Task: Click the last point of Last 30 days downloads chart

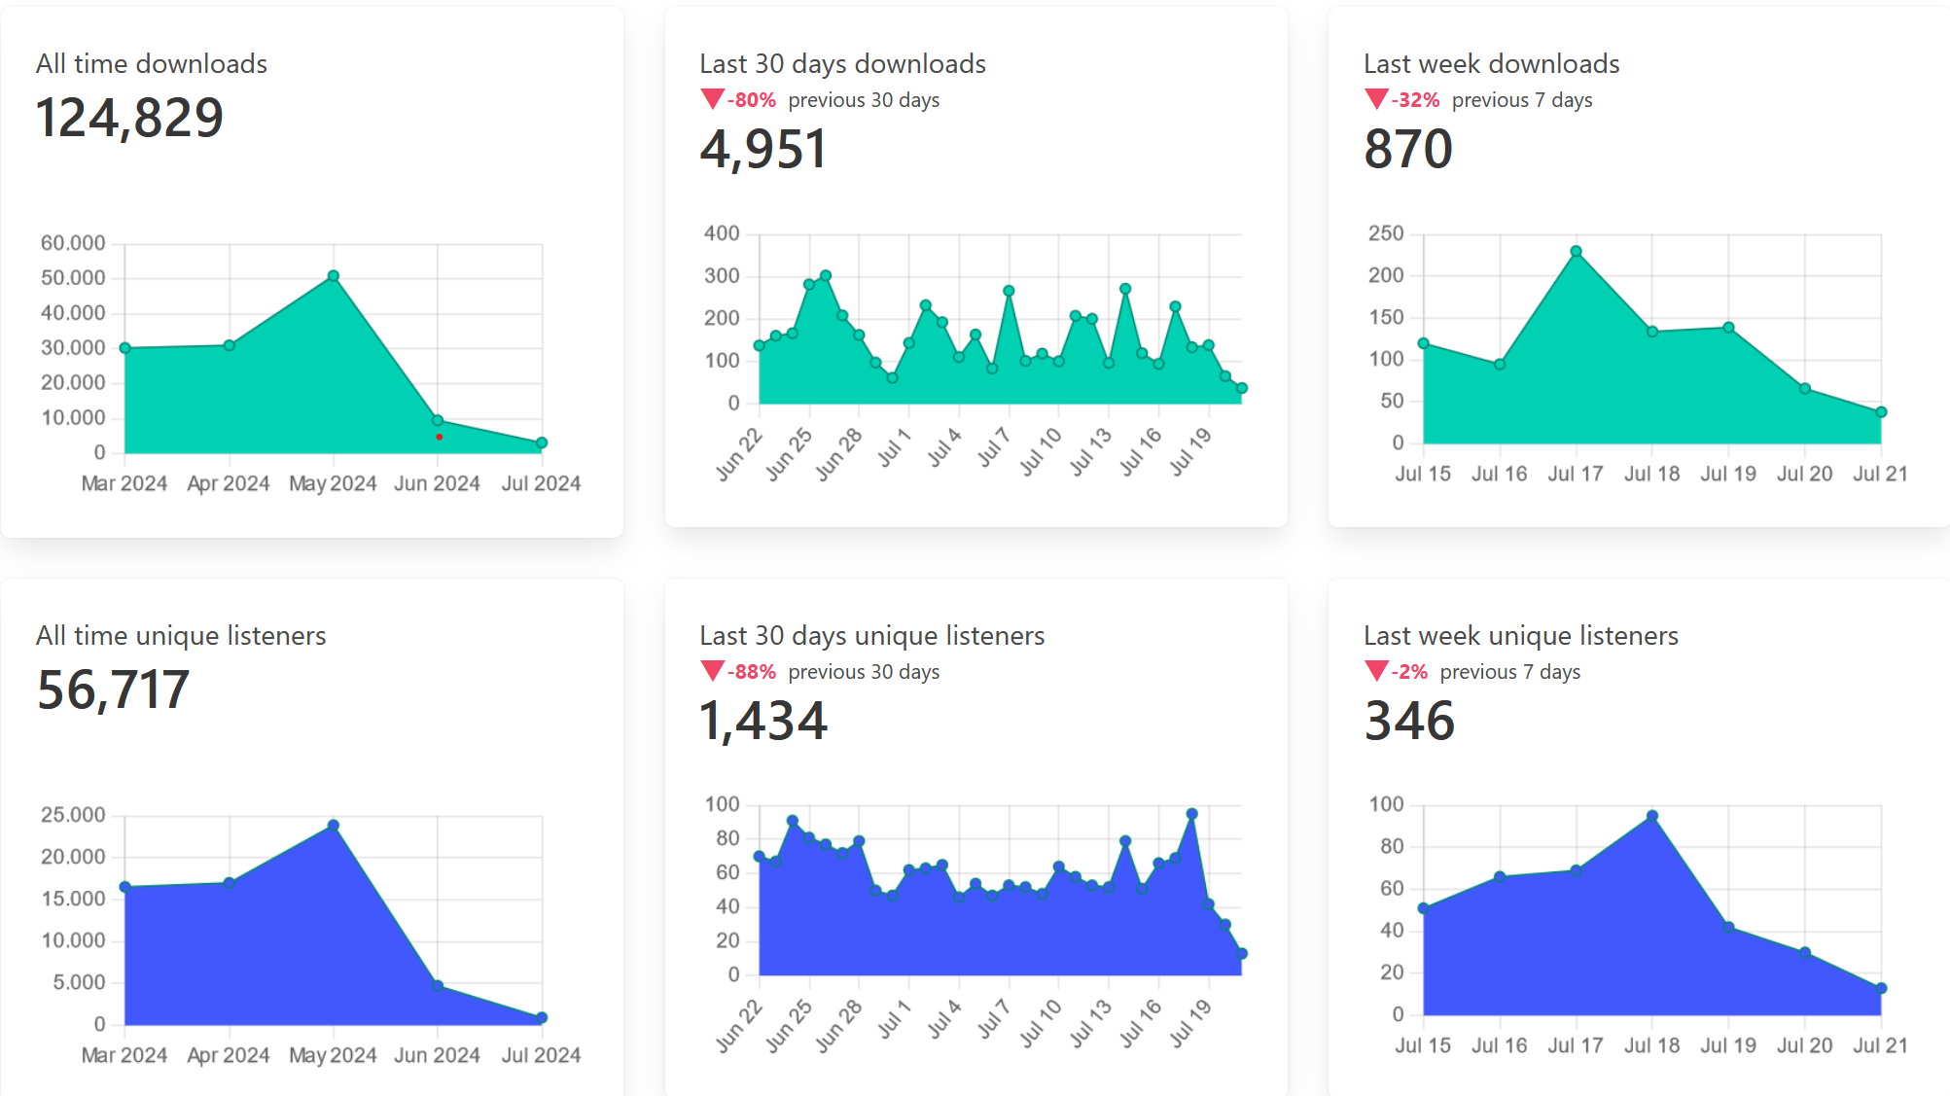Action: [1241, 388]
